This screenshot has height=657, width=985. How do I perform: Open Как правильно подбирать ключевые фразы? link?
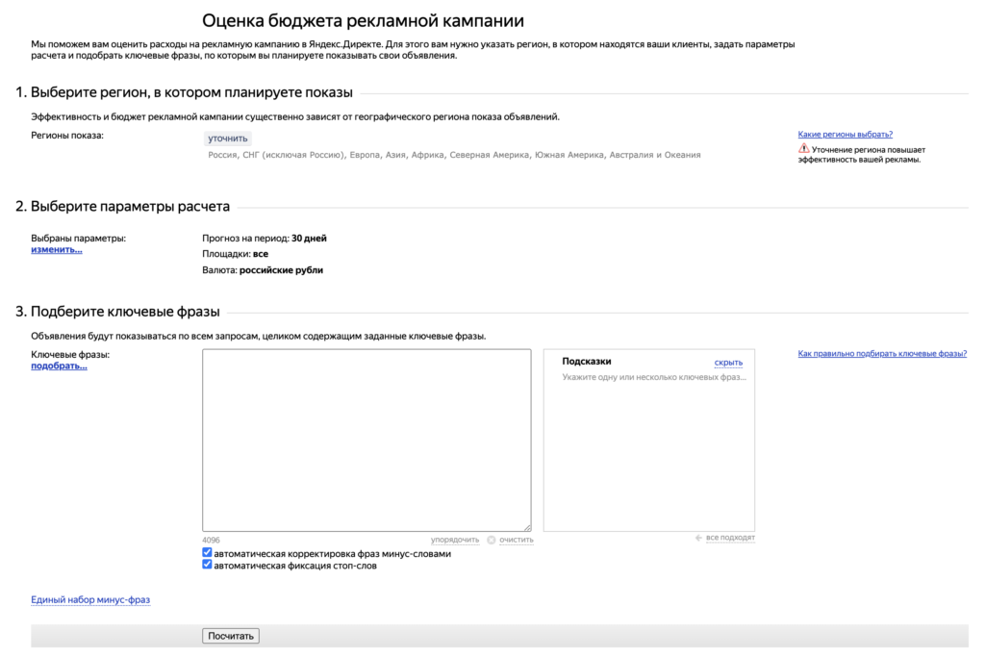click(x=882, y=354)
